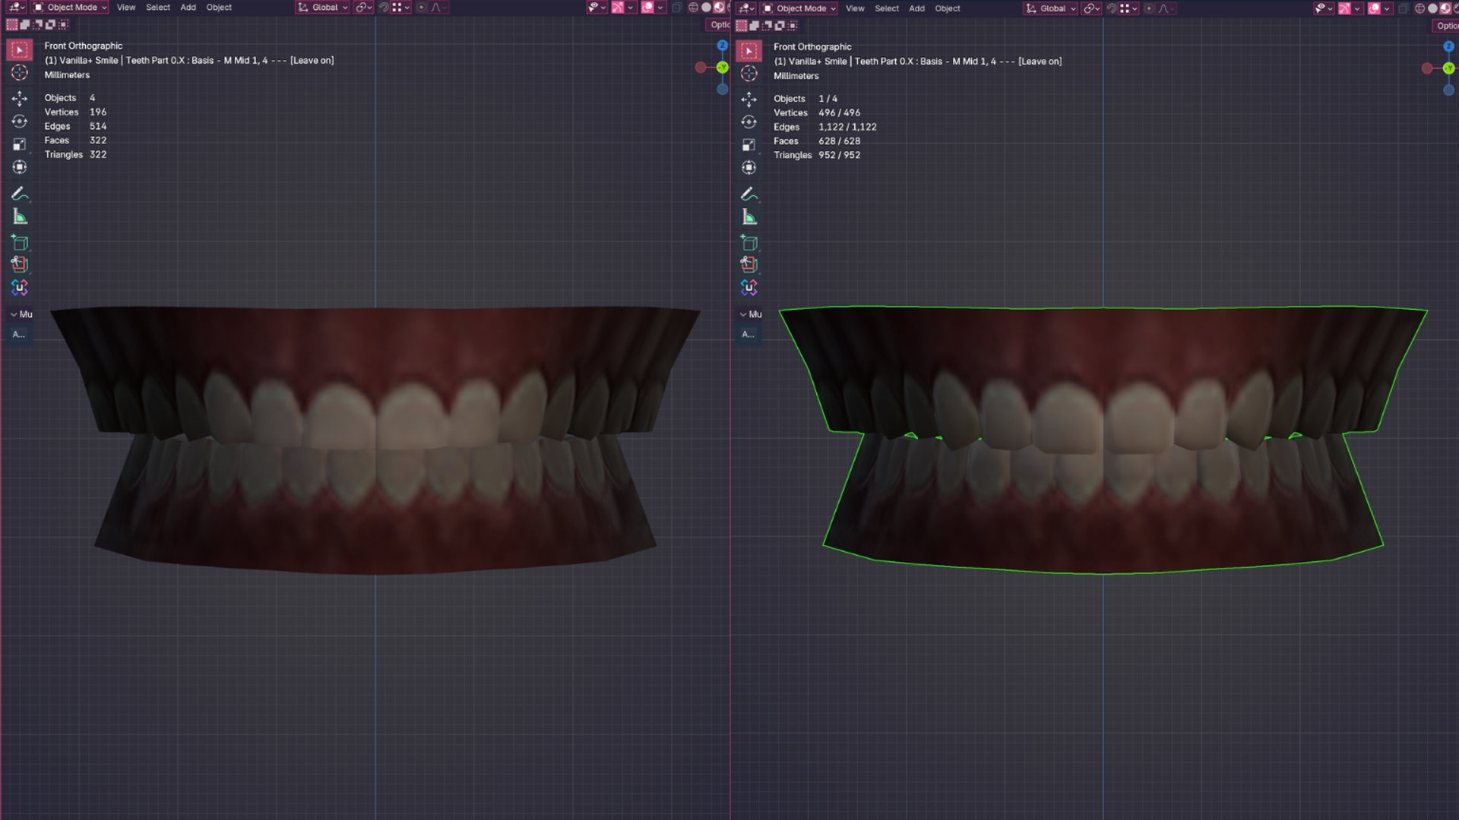Viewport: 1459px width, 820px height.
Task: Click the Add Cube tool in right viewport
Action: point(749,243)
